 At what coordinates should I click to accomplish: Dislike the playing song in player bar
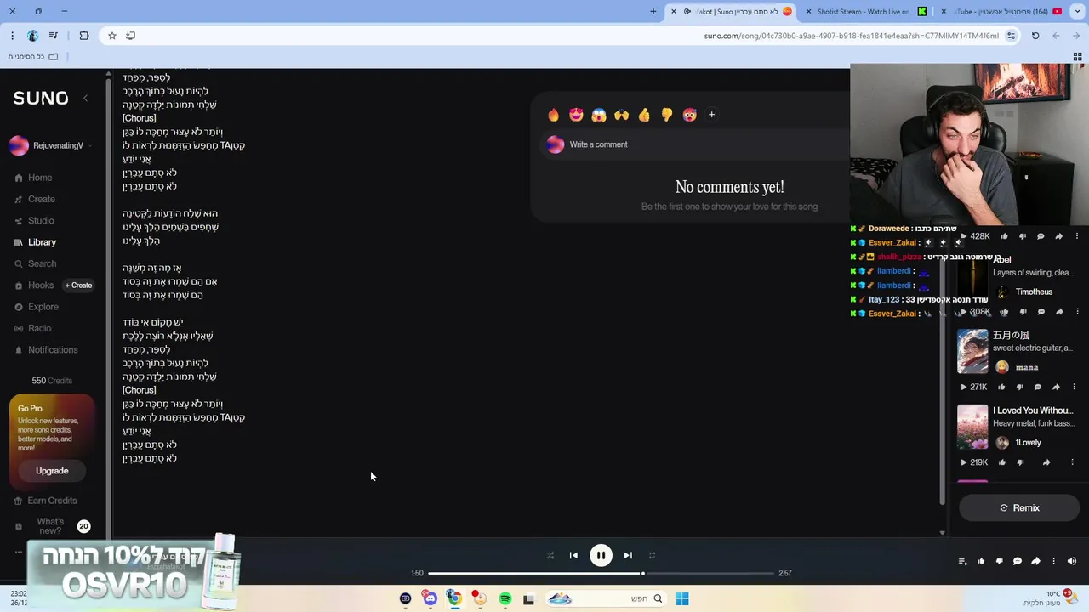point(999,561)
